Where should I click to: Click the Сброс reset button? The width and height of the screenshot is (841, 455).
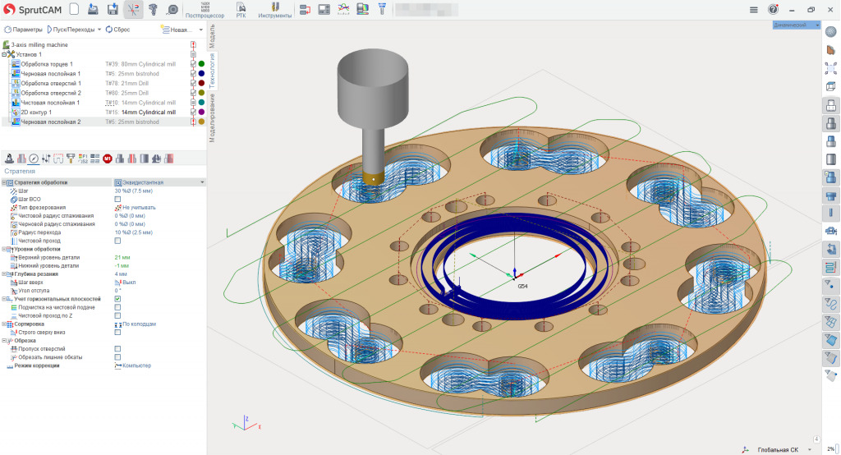(x=117, y=29)
